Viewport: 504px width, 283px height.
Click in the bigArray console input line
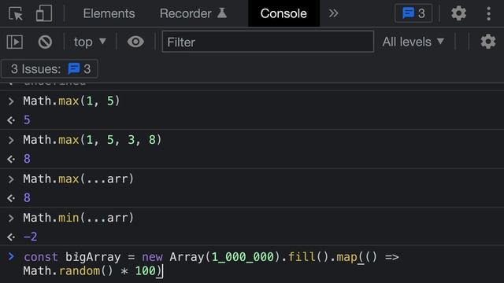click(211, 264)
